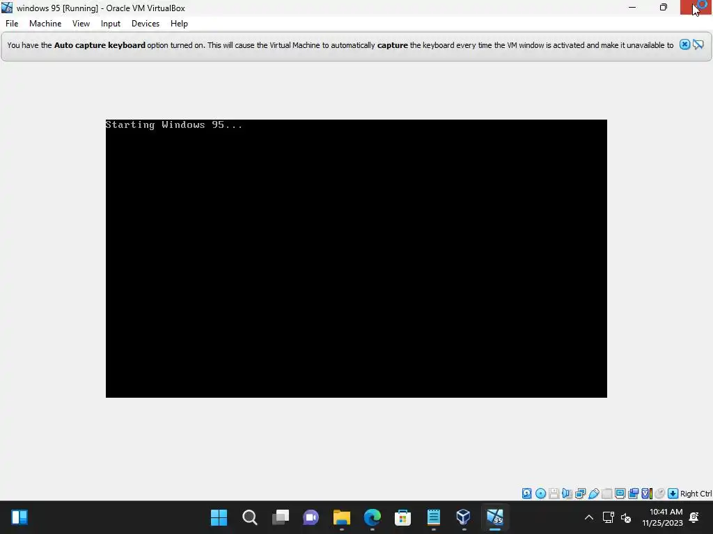Switch to VirtualBox Manager in taskbar
The width and height of the screenshot is (713, 534).
coord(463,517)
